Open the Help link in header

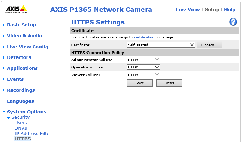click(x=230, y=9)
